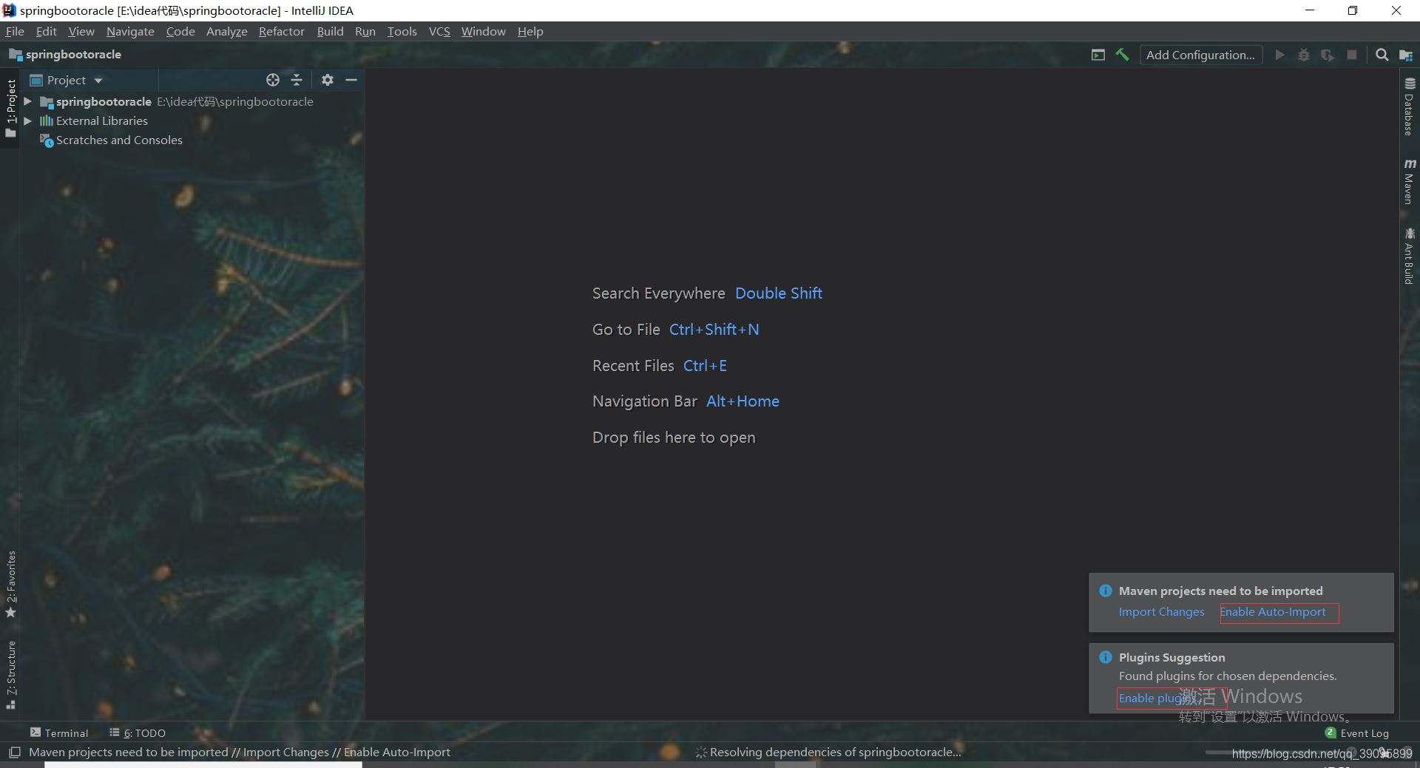Click the toolbar icon left of hammer
The width and height of the screenshot is (1420, 768).
point(1098,55)
